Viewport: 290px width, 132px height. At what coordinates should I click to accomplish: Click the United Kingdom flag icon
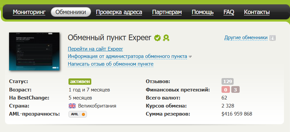pyautogui.click(x=72, y=106)
